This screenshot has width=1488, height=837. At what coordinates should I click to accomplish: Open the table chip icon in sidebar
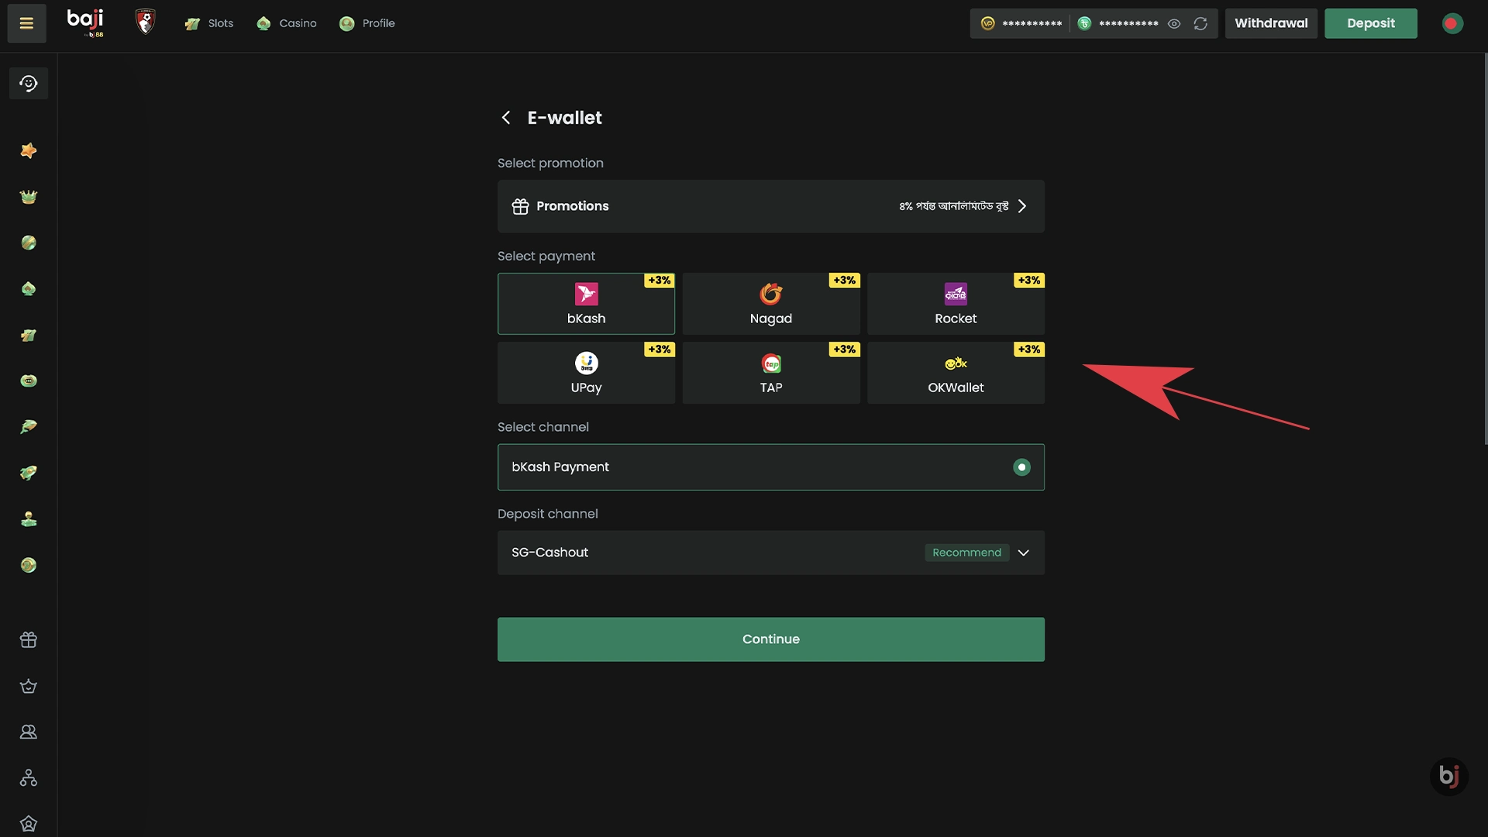click(29, 381)
